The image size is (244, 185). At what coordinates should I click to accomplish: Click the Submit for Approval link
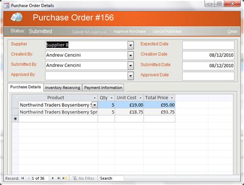89,32
